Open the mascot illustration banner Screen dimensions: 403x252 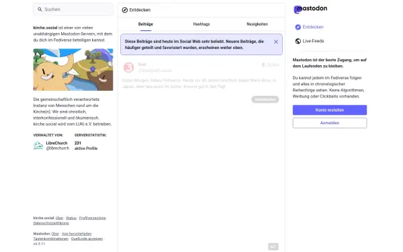[73, 69]
